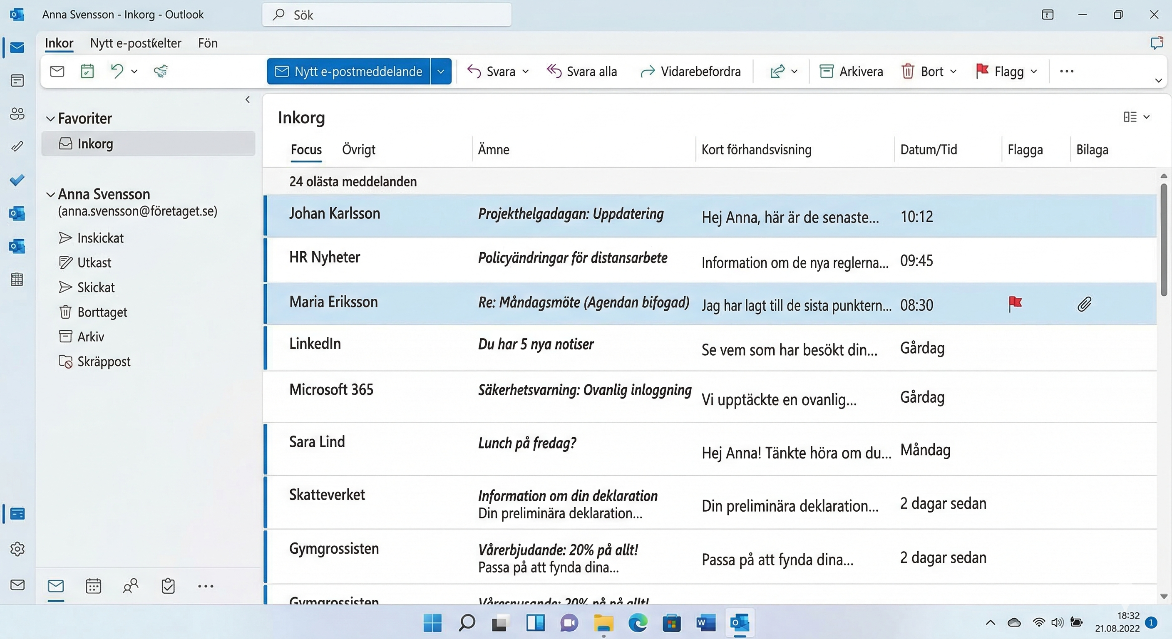Image resolution: width=1172 pixels, height=639 pixels.
Task: Open People icon in left app rail
Action: [x=17, y=113]
